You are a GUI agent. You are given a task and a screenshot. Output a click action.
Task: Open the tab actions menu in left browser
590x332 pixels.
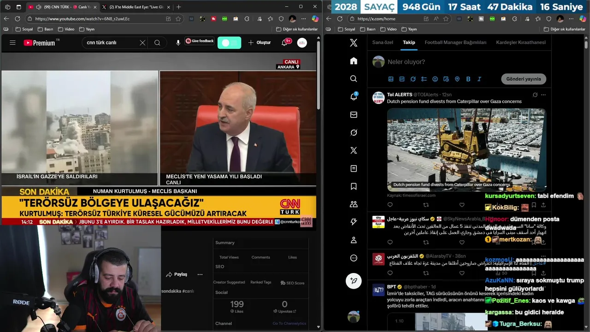pos(19,7)
